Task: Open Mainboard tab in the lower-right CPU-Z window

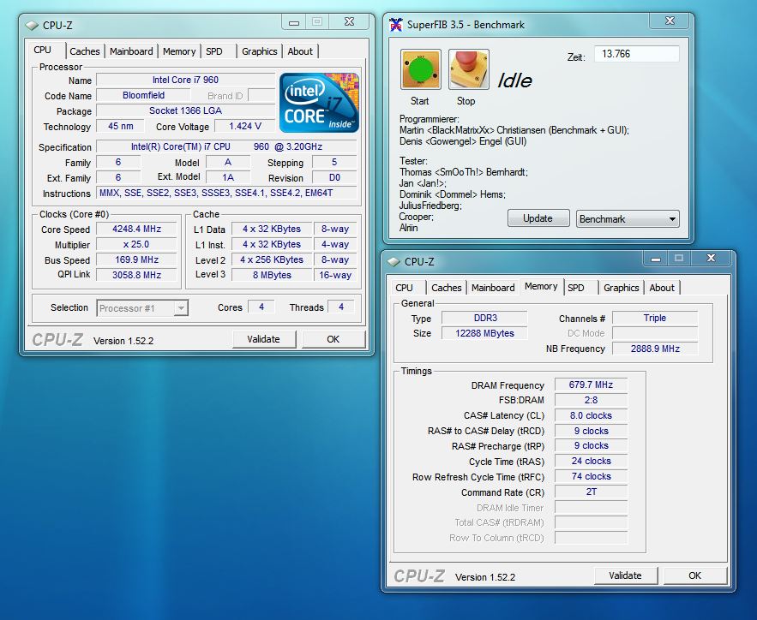Action: [493, 288]
